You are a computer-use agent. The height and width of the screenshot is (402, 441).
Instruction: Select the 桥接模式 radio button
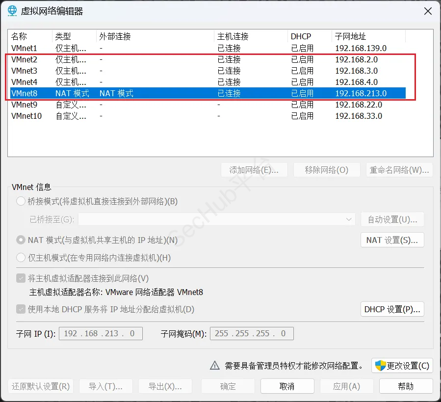tap(21, 201)
